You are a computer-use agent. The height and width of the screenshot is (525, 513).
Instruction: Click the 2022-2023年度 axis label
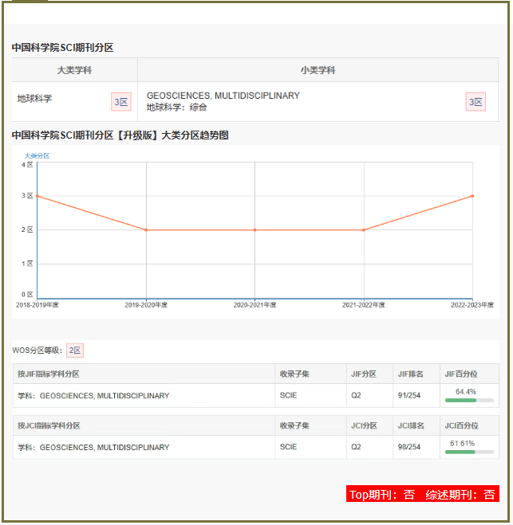click(x=472, y=305)
